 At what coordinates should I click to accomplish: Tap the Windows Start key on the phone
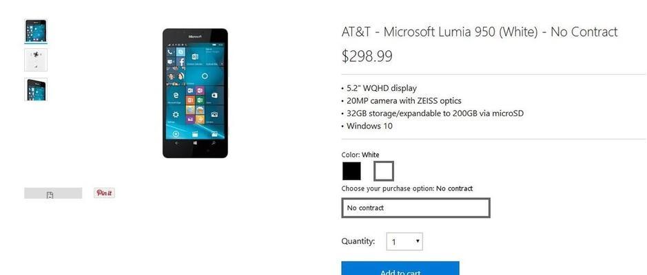pyautogui.click(x=195, y=143)
